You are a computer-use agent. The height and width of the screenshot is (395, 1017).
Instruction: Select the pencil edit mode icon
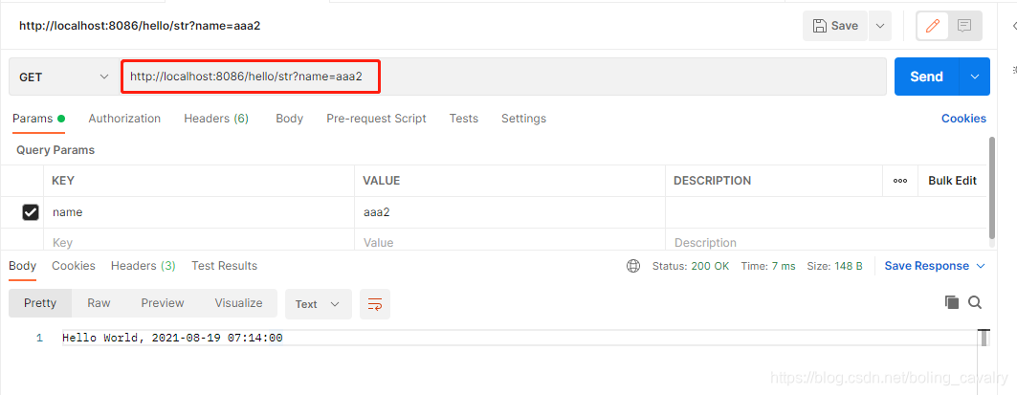tap(933, 26)
